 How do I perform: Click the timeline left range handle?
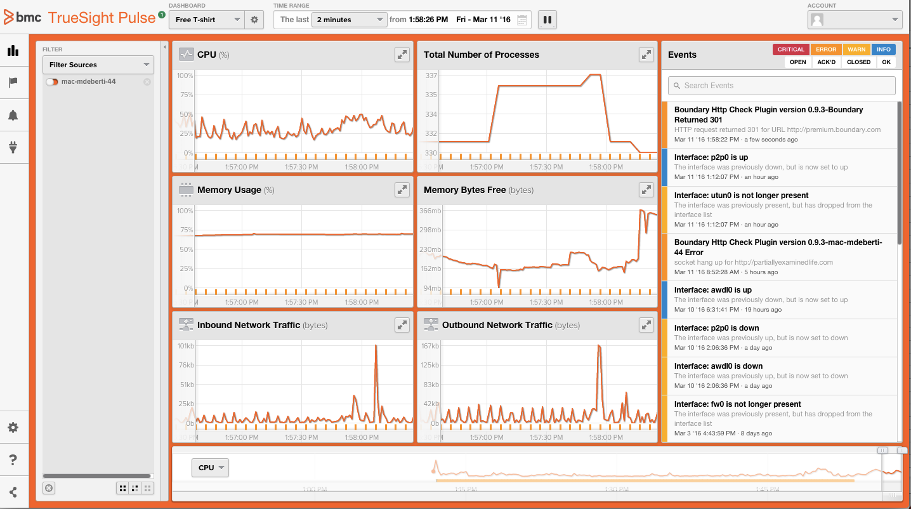(882, 450)
